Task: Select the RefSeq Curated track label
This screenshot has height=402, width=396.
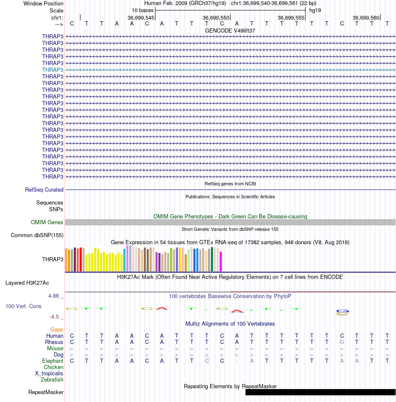Action: (44, 190)
